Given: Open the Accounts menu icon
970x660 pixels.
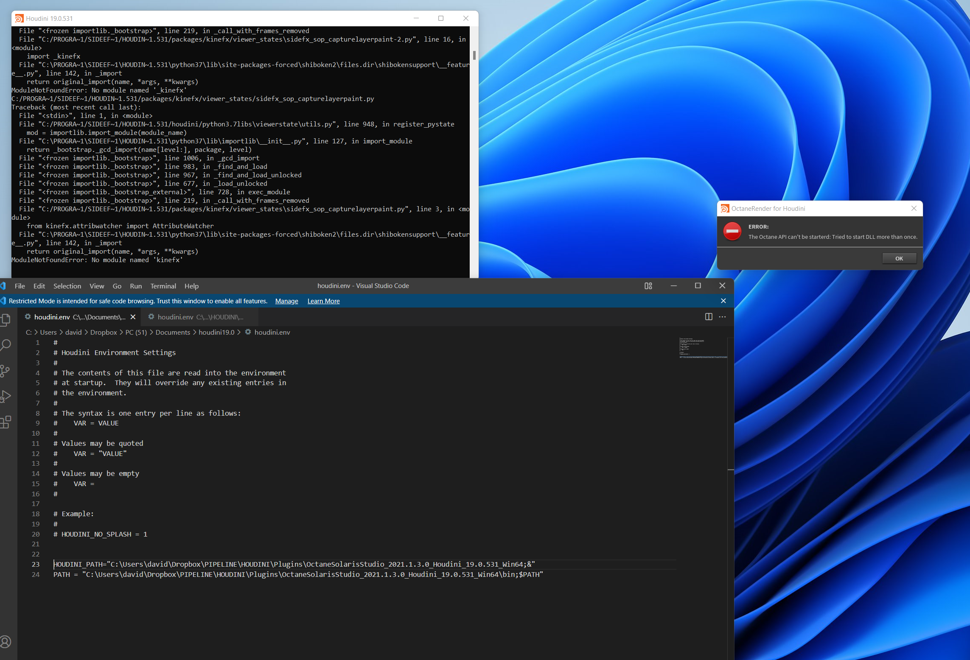Looking at the screenshot, I should coord(5,642).
